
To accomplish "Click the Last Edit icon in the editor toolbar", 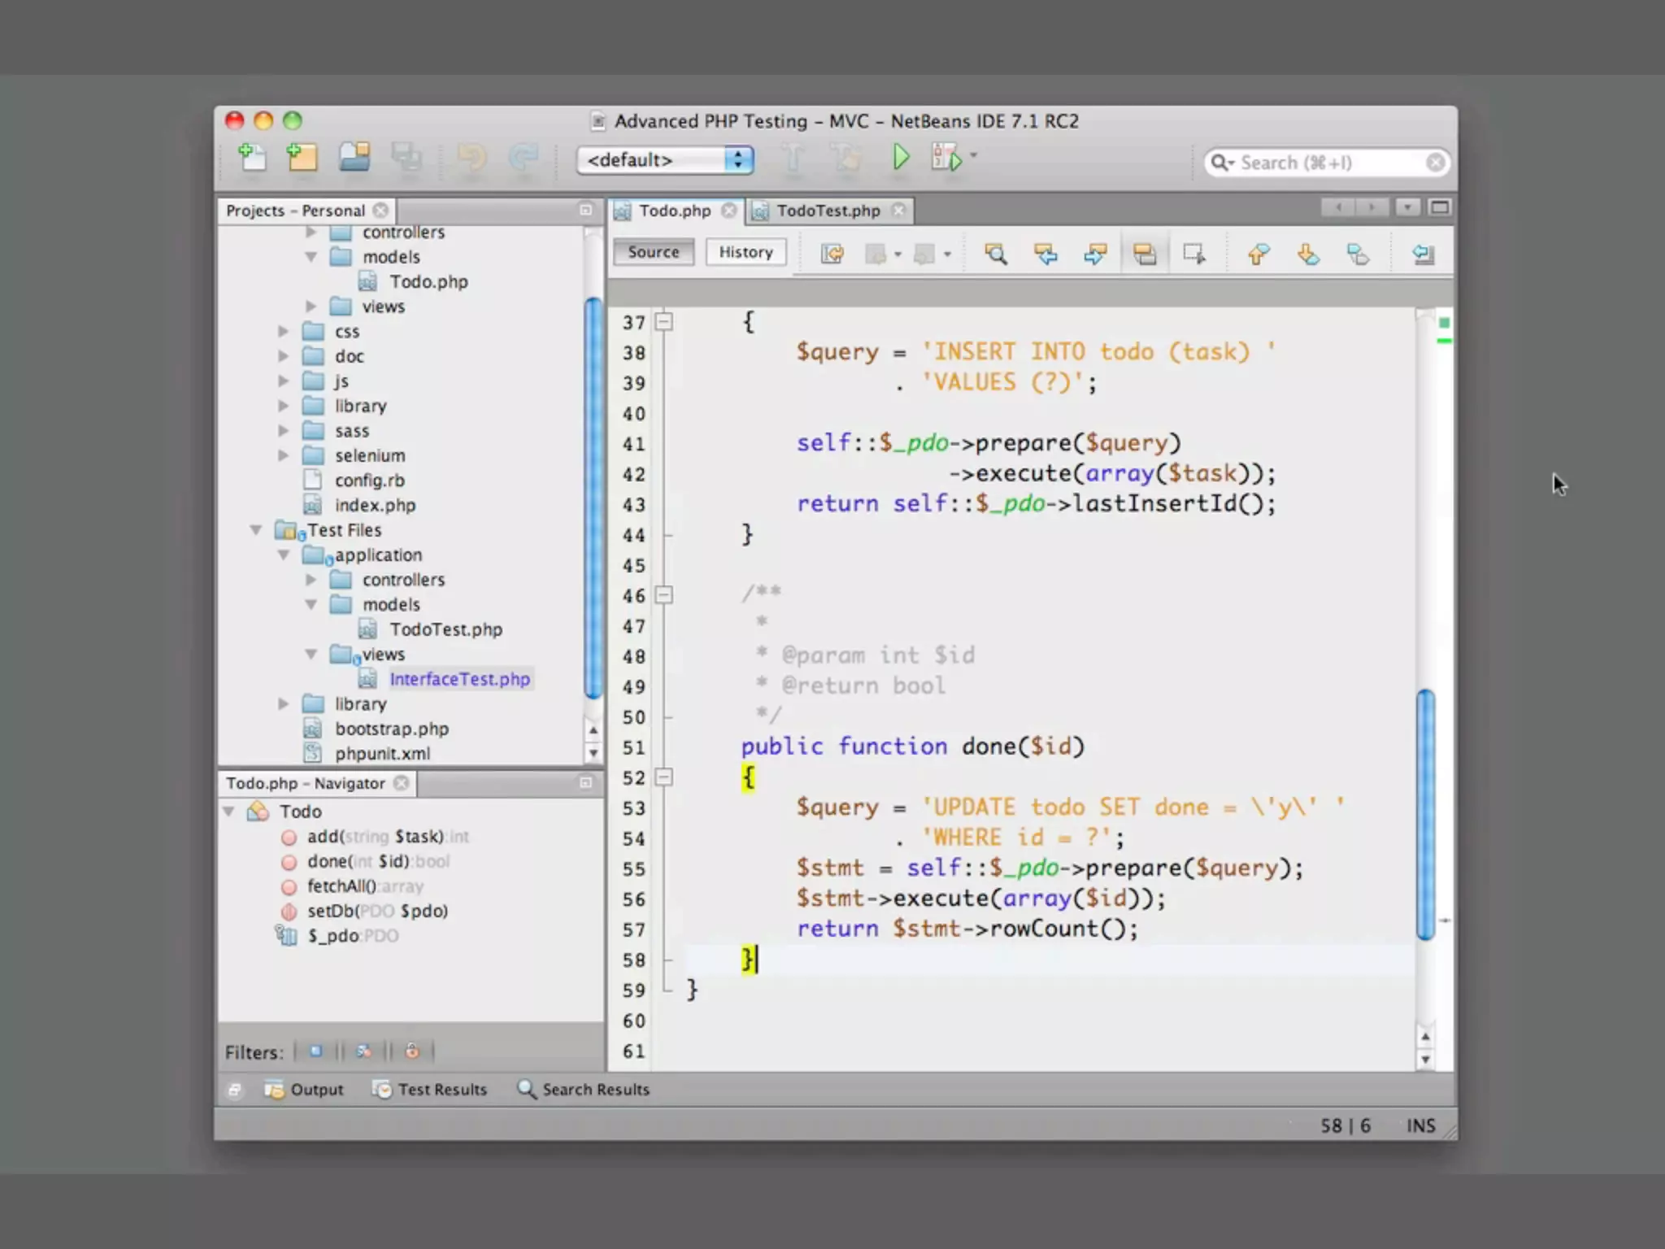I will (x=832, y=255).
